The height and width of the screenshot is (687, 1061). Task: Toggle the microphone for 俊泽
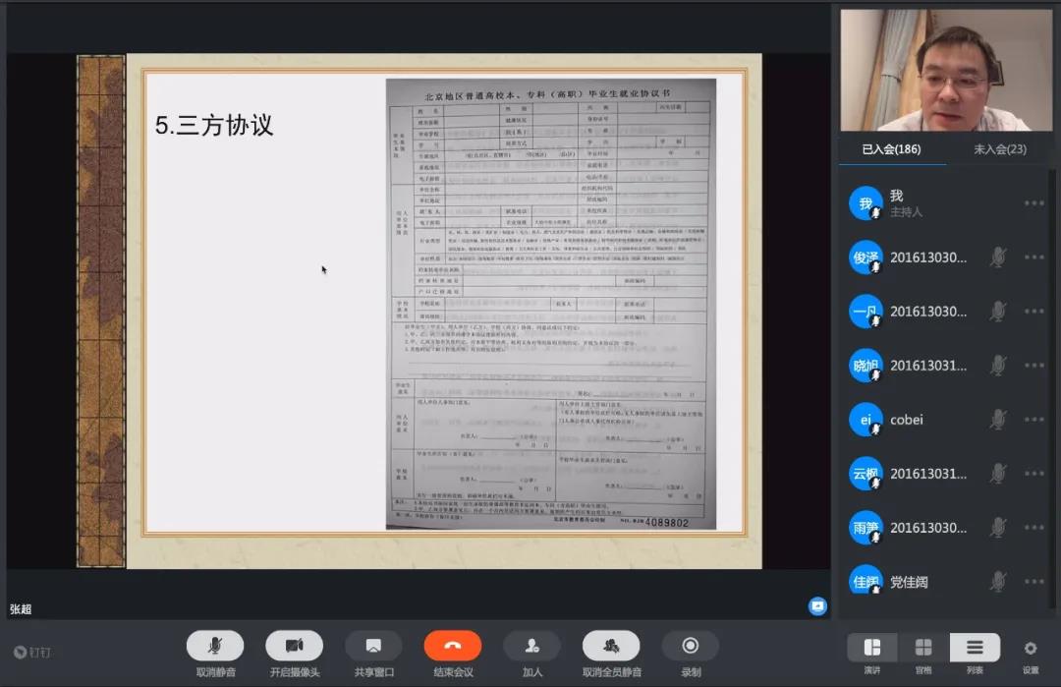coord(998,258)
